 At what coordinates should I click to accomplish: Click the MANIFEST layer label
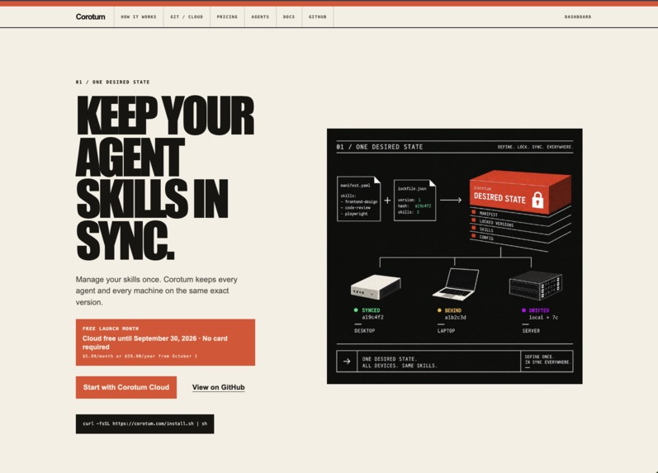pos(489,214)
